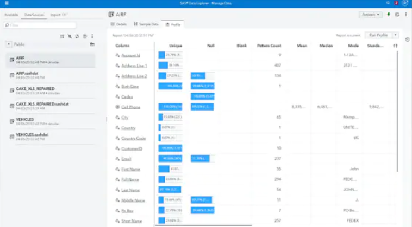Viewport: 412px width, 227px height.
Task: Click the sort columns icon in the table header
Action: pyautogui.click(x=395, y=46)
